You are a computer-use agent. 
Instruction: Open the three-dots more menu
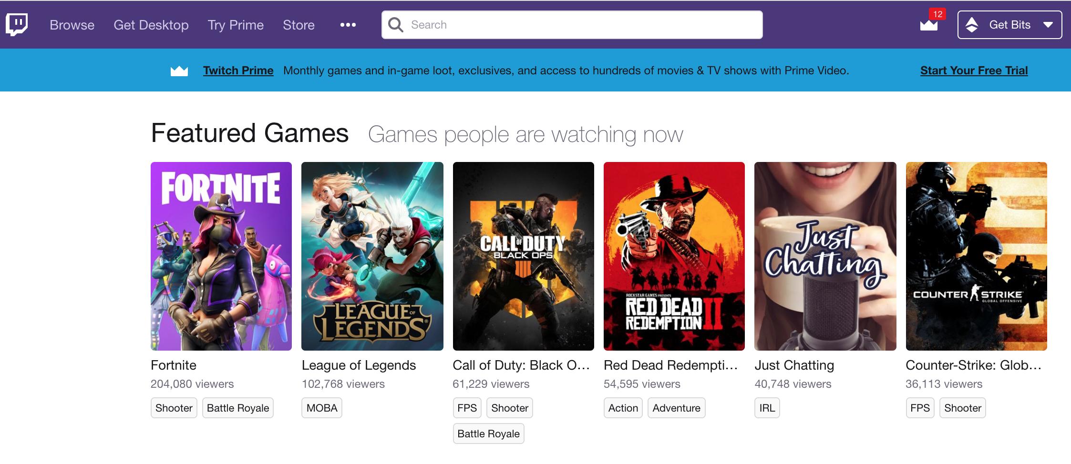[x=348, y=25]
